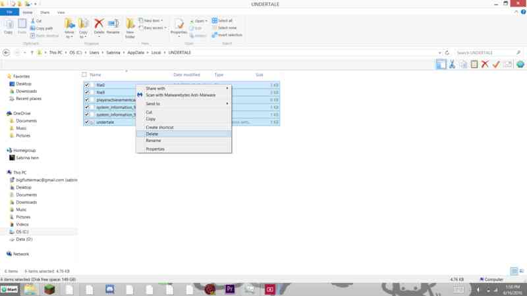
Task: Go up one folder level arrow
Action: pos(32,53)
